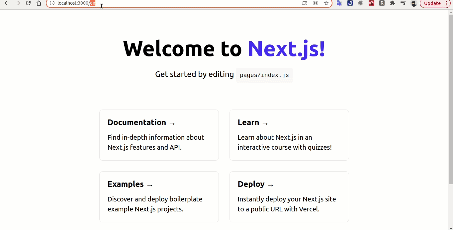Open the Chrome three-dot menu

coord(446,3)
